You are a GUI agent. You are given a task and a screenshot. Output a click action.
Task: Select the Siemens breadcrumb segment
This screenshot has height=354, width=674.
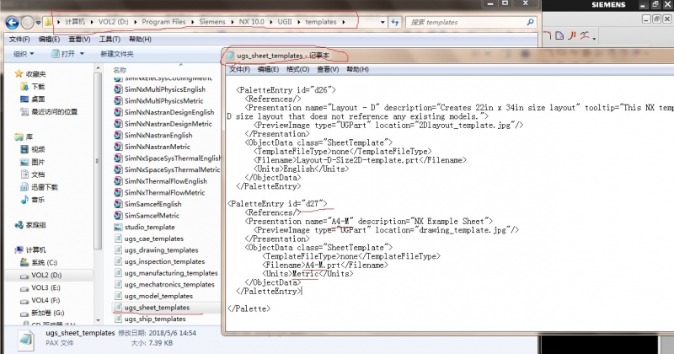[x=212, y=22]
